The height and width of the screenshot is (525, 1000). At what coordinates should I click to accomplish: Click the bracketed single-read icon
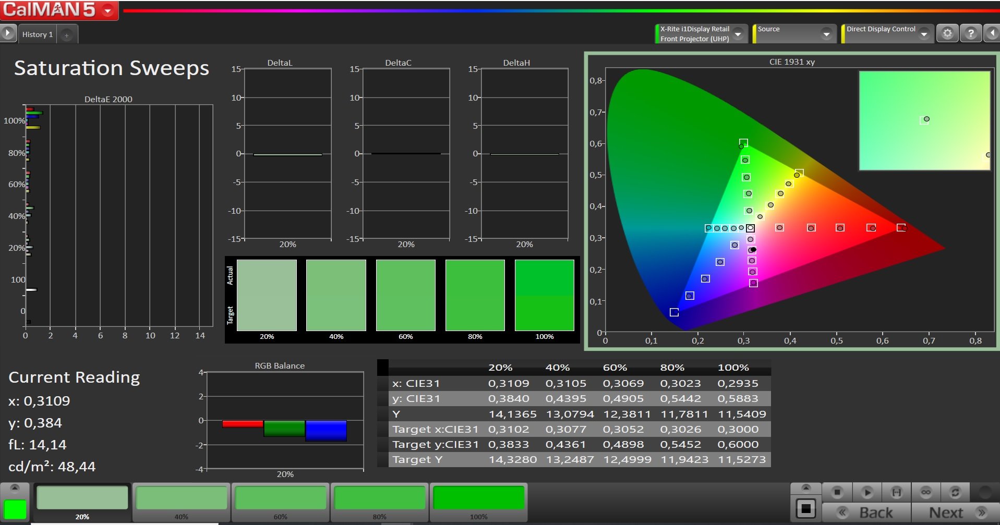[896, 492]
